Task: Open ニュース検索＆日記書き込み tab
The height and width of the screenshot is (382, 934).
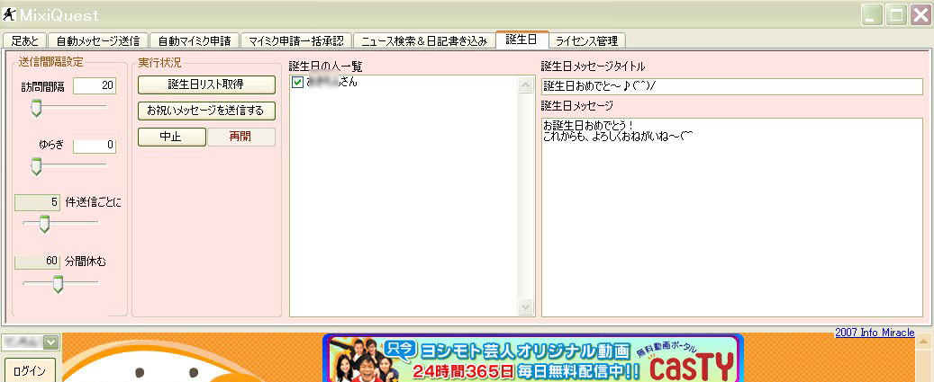Action: point(423,40)
